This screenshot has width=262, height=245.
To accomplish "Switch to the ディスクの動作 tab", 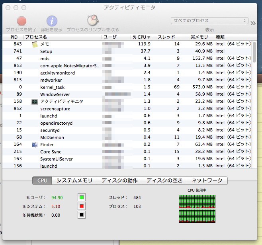I will (x=119, y=180).
